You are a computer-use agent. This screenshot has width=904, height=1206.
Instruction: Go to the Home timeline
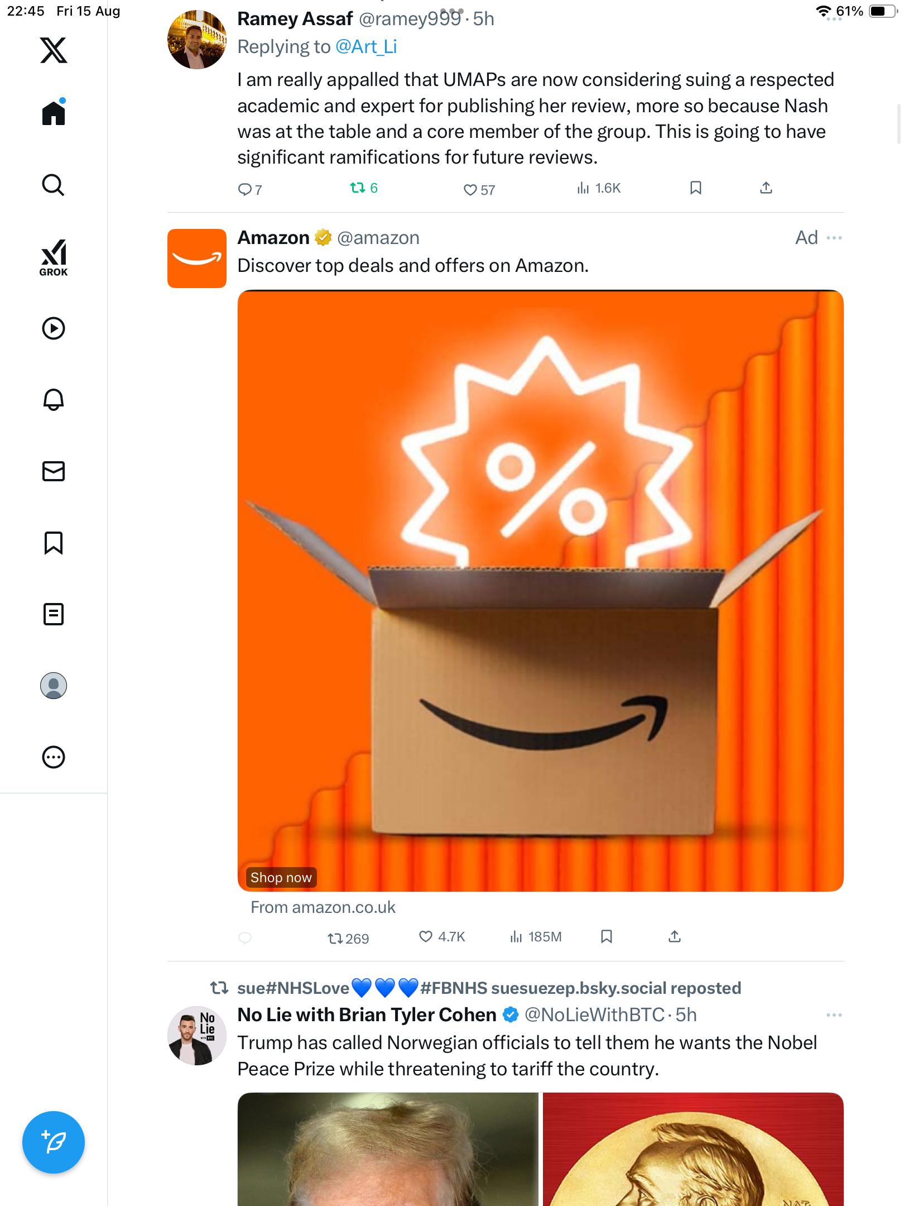click(x=54, y=113)
